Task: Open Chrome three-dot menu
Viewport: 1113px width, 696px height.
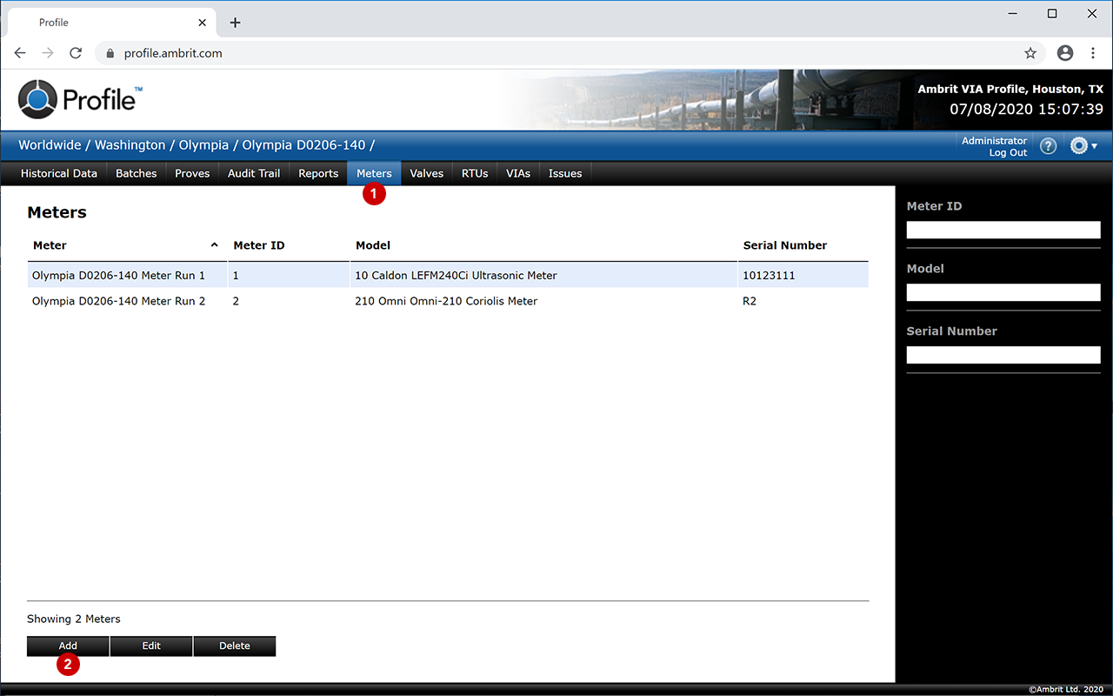Action: click(1093, 53)
